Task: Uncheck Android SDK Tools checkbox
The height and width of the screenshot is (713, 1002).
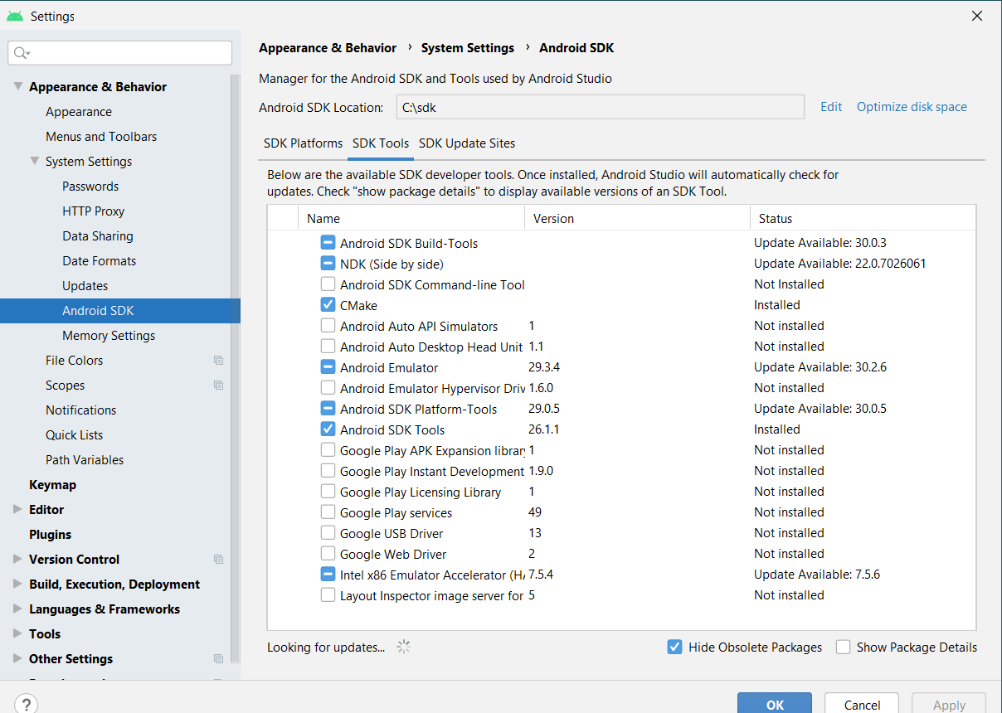Action: (x=328, y=429)
